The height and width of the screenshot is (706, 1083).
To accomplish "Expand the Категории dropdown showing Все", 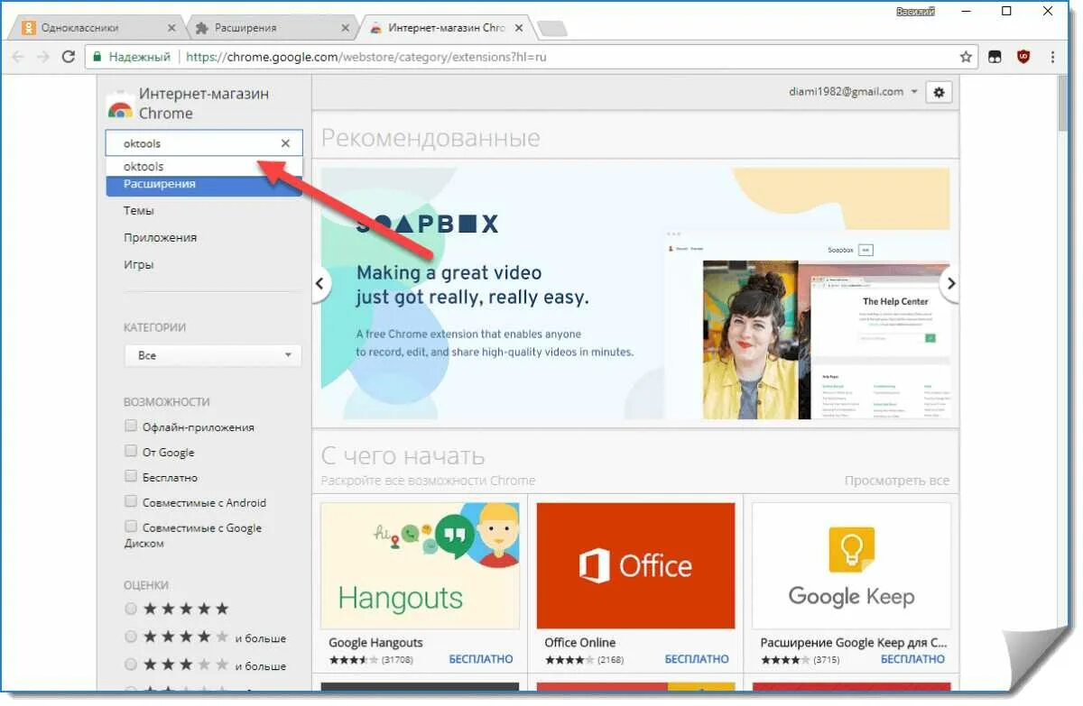I will coord(213,355).
